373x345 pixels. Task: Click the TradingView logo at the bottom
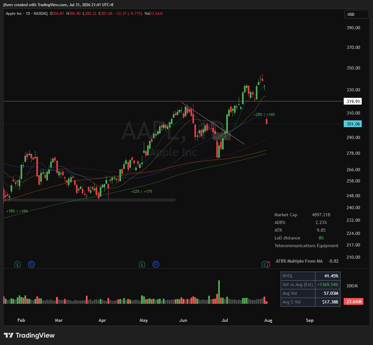point(29,335)
